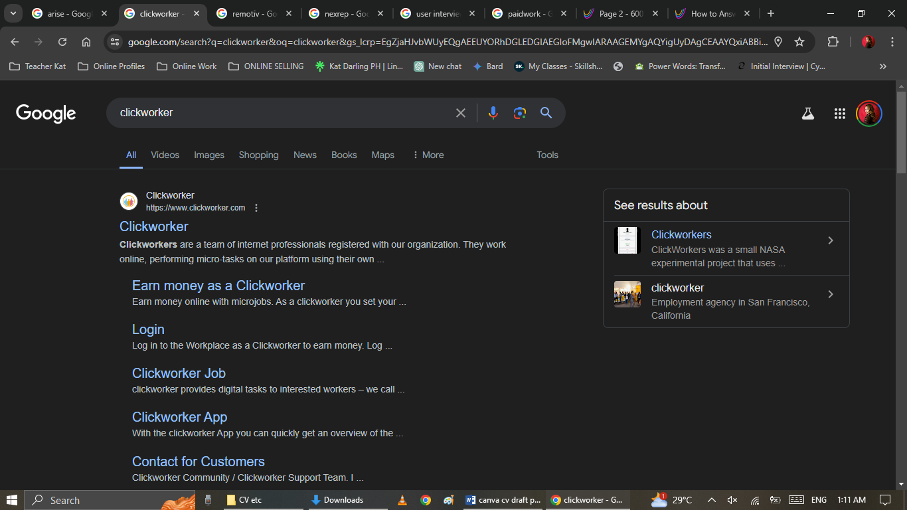Open the Online Profiles bookmark folder

pyautogui.click(x=111, y=66)
